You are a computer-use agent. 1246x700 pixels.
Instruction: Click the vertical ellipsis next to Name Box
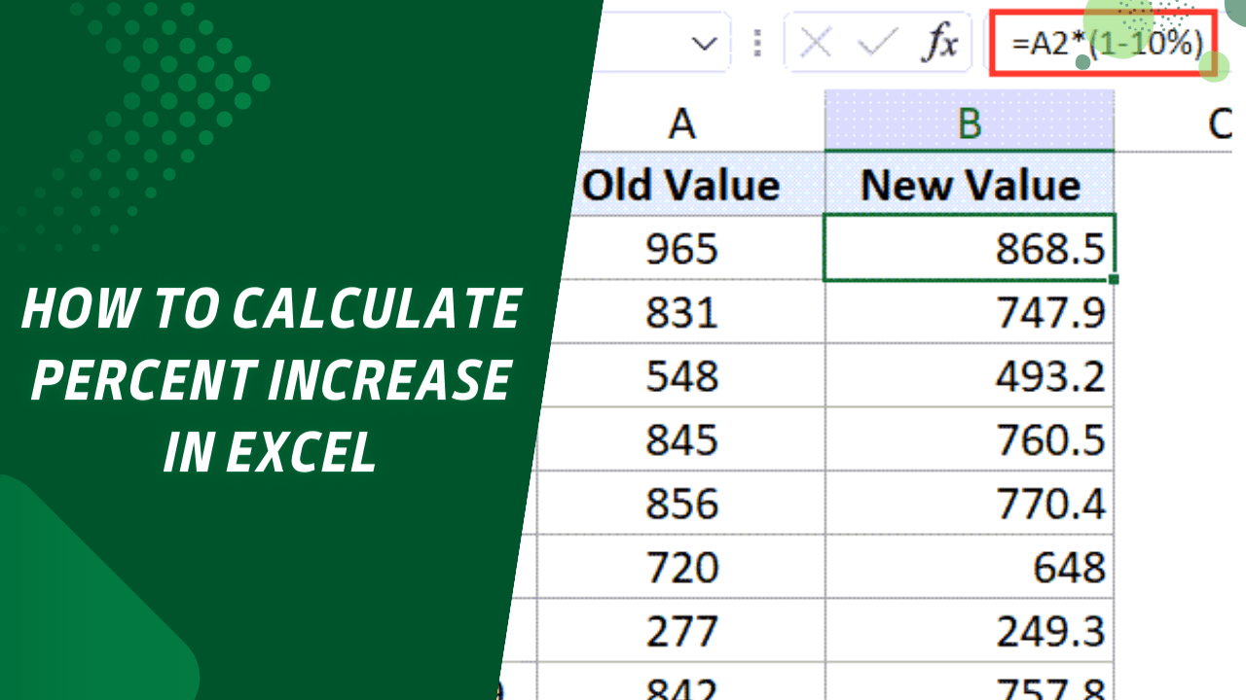click(x=757, y=43)
